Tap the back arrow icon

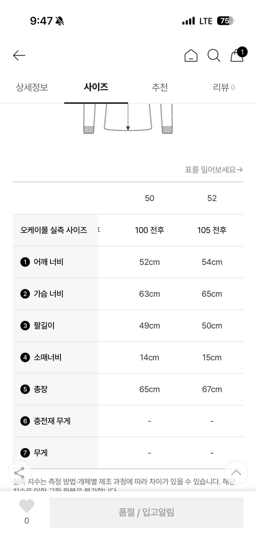pos(19,56)
